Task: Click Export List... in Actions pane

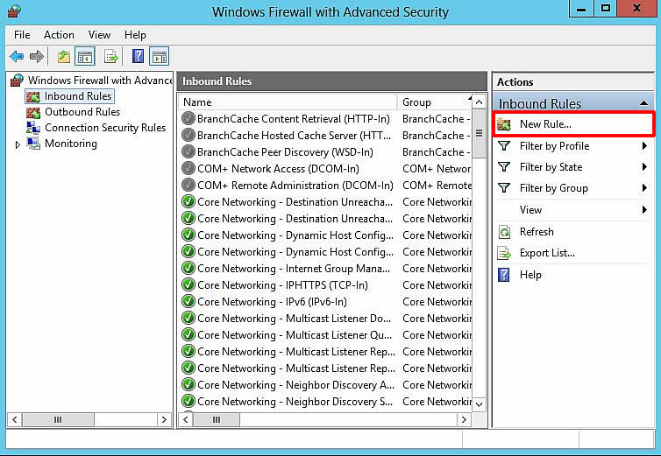Action: 547,253
